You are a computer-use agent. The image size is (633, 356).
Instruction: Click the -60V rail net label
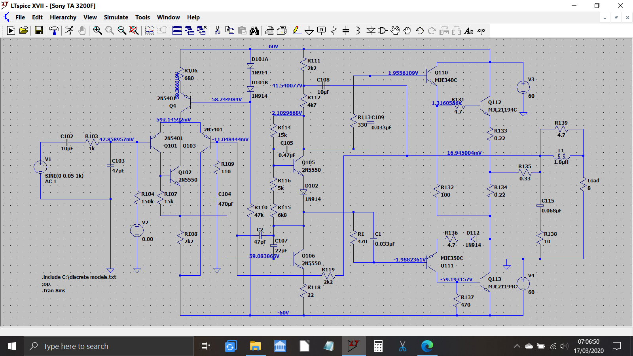(283, 312)
